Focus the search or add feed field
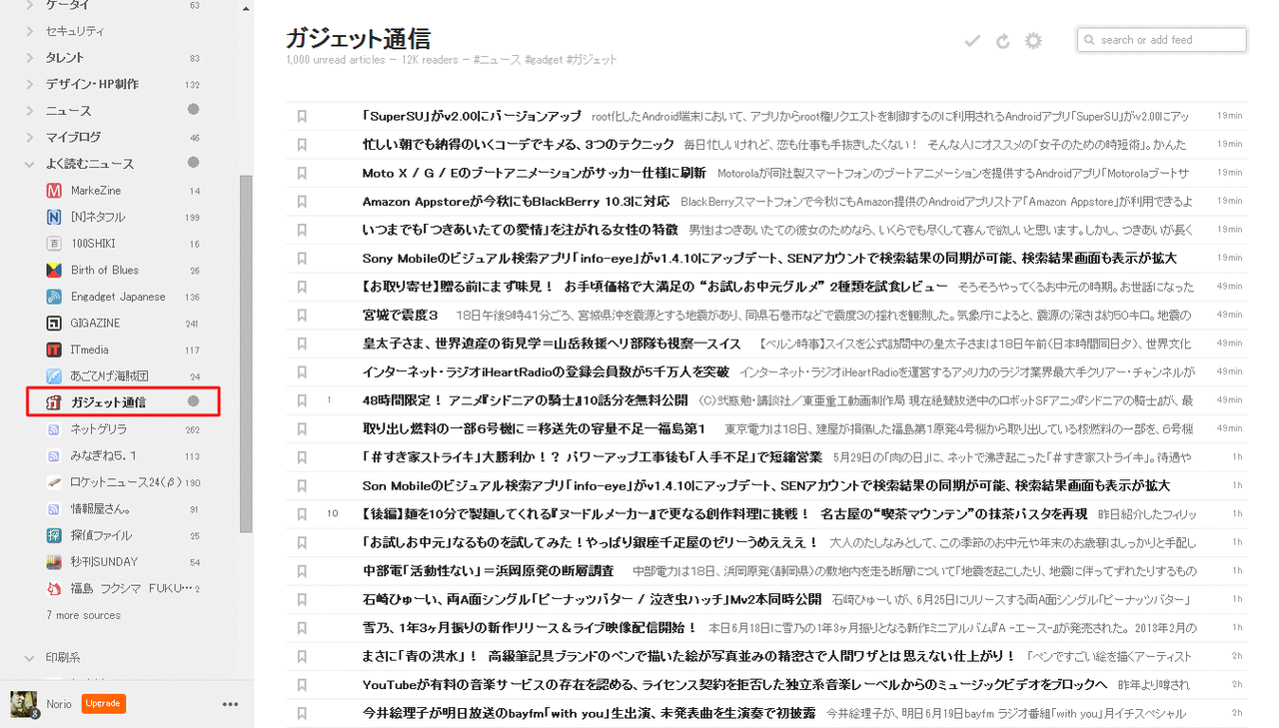The height and width of the screenshot is (728, 1279). click(1162, 40)
